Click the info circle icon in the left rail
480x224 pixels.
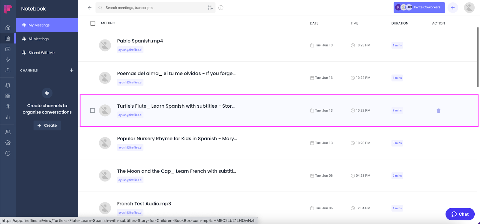[8, 153]
